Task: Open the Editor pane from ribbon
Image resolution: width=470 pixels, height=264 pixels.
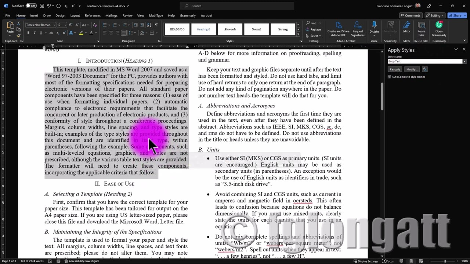Action: pyautogui.click(x=406, y=27)
